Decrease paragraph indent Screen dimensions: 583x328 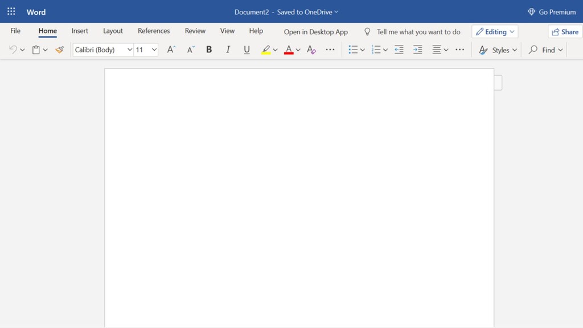399,50
